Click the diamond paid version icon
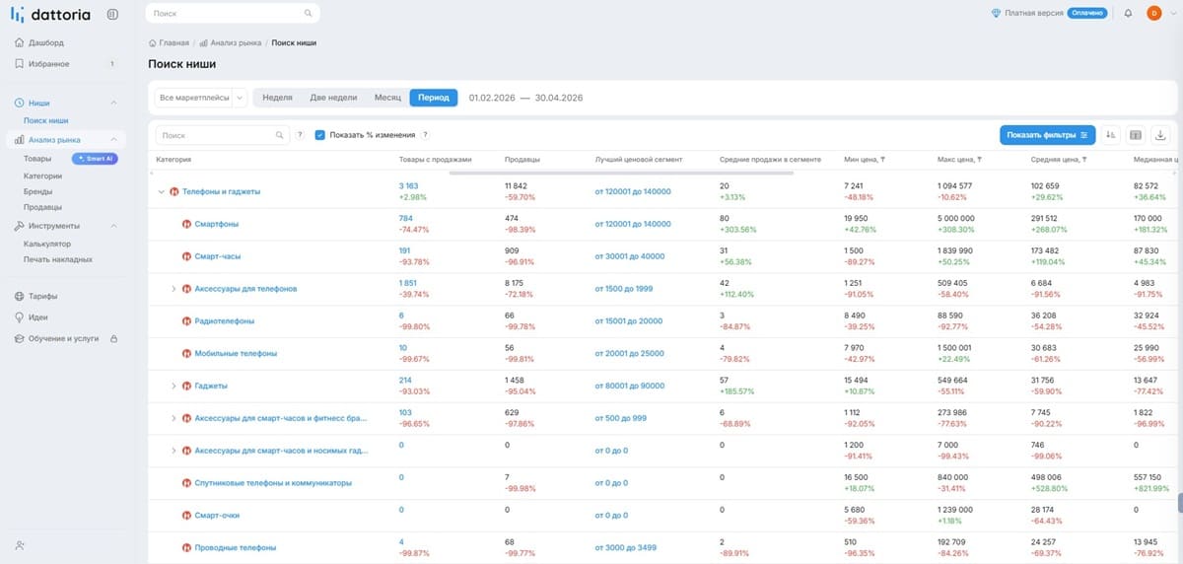1183x564 pixels. (996, 14)
